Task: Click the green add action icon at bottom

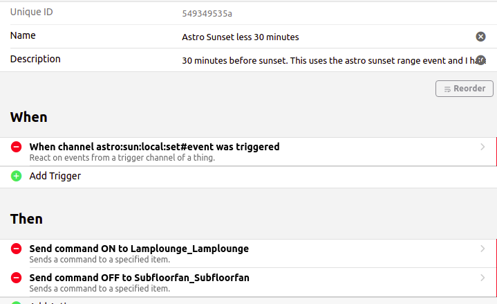Action: pyautogui.click(x=16, y=302)
